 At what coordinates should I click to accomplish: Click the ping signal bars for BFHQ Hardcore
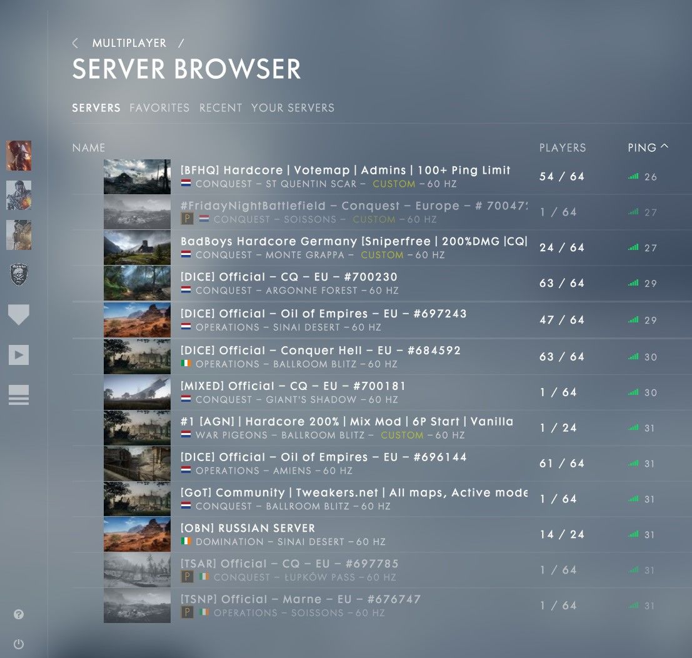click(633, 176)
